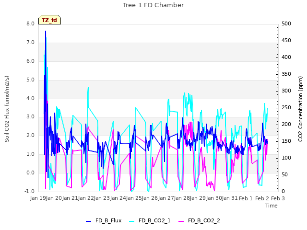This screenshot has width=307, height=230.
Task: Click the 1.0 left axis value
Action: (x=31, y=154)
